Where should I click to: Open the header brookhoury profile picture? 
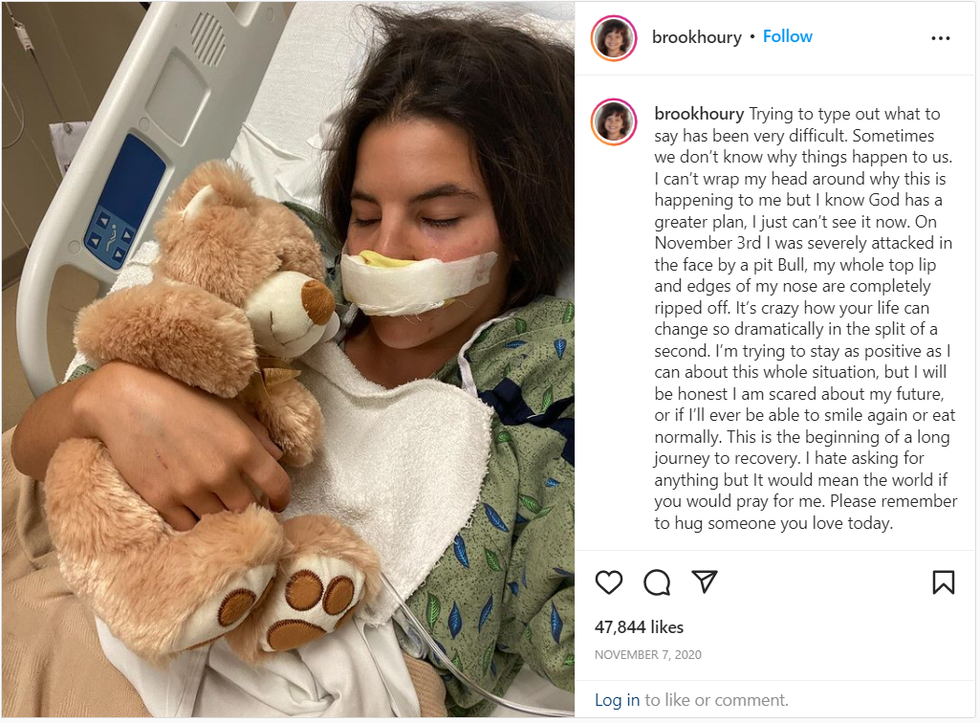(614, 38)
